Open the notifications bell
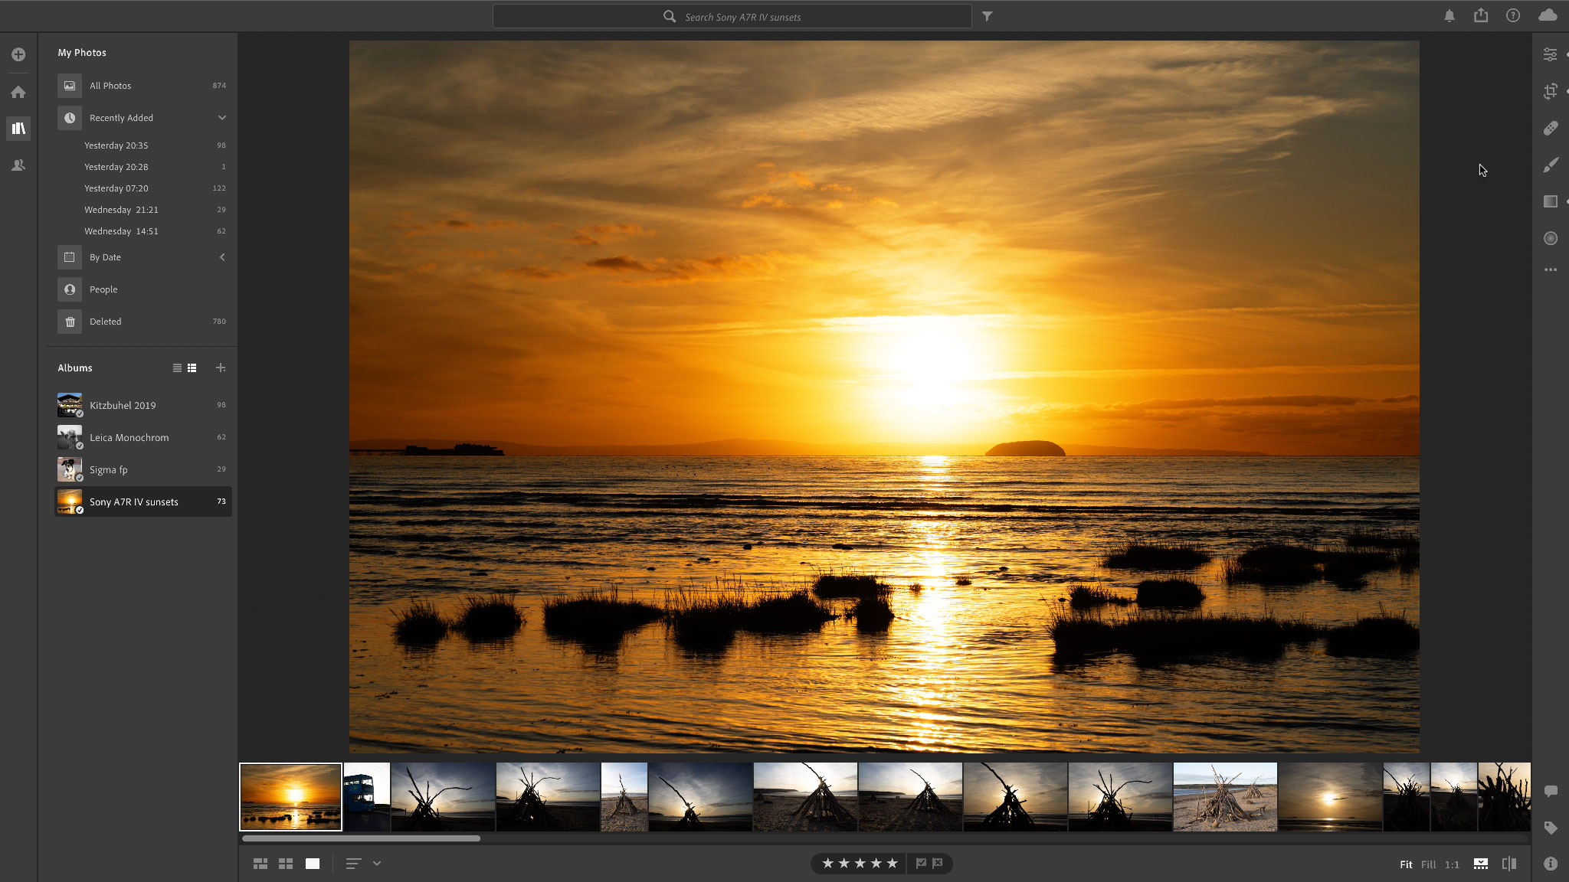 point(1449,16)
